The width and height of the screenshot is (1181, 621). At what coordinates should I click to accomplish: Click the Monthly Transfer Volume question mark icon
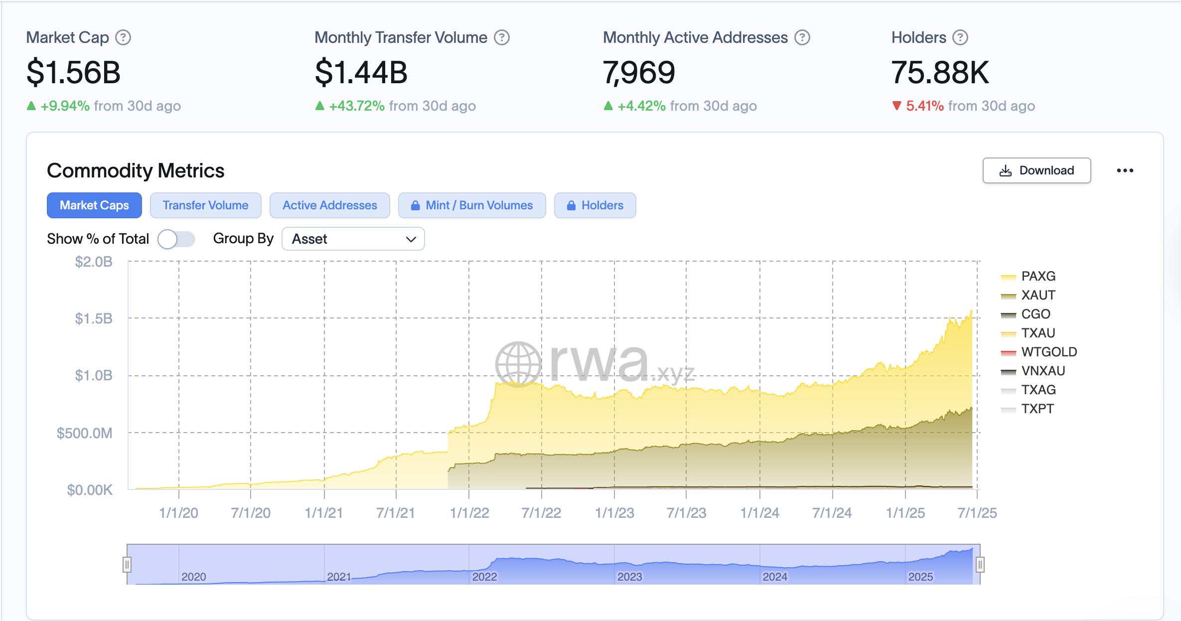502,37
